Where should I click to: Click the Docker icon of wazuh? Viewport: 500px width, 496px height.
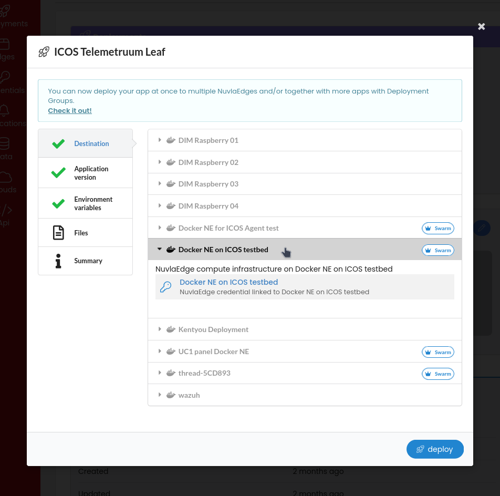point(171,395)
